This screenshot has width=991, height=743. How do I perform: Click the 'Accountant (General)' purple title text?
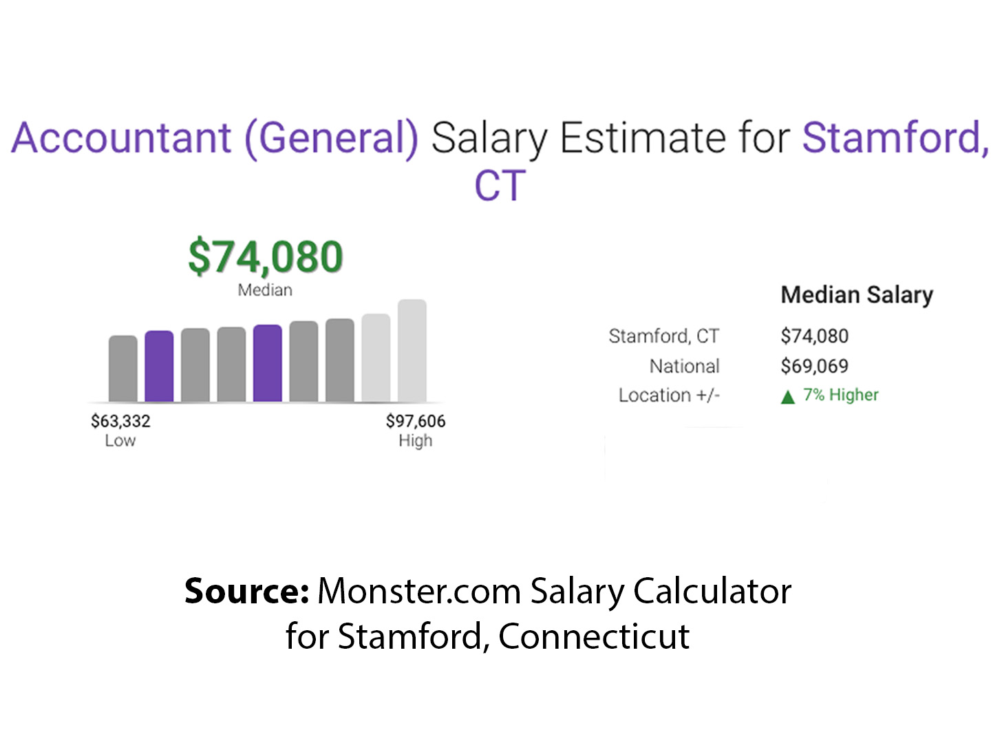click(x=215, y=138)
